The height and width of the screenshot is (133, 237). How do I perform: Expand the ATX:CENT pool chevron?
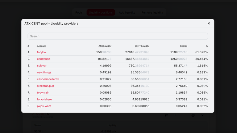202,115
